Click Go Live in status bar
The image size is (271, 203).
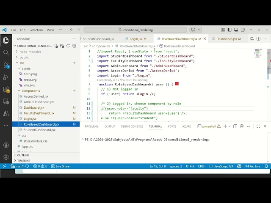point(253,166)
